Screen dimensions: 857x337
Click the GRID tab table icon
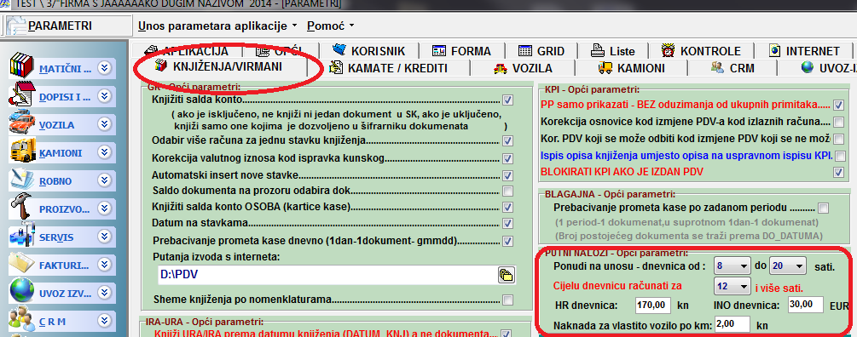(x=525, y=51)
